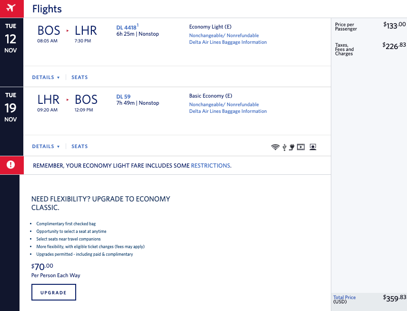Click the Wi-Fi amenity icon
Screen dimensions: 407x311
click(x=275, y=147)
